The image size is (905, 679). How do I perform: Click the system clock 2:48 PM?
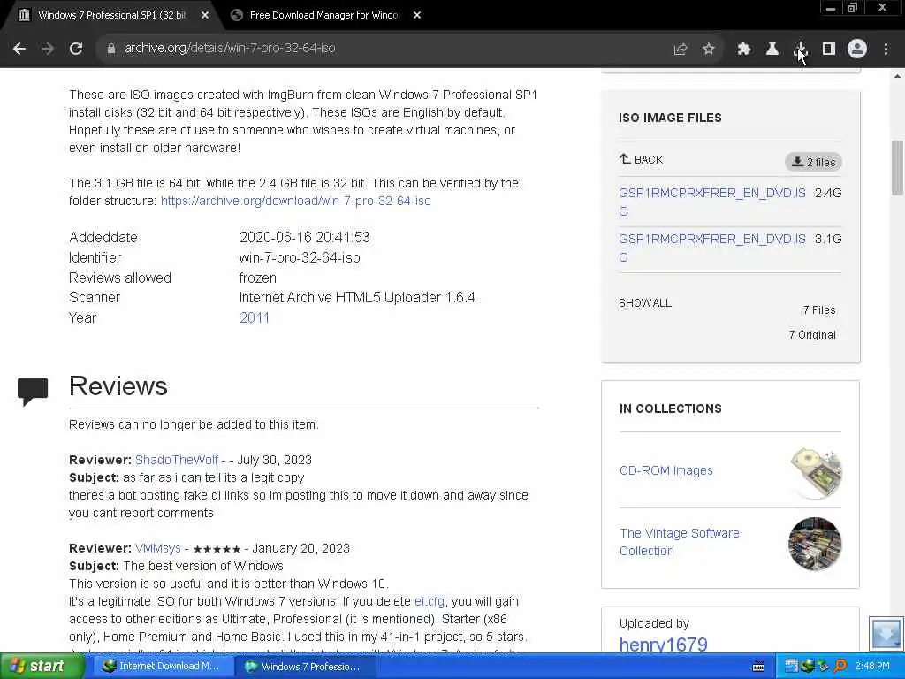coord(872,666)
